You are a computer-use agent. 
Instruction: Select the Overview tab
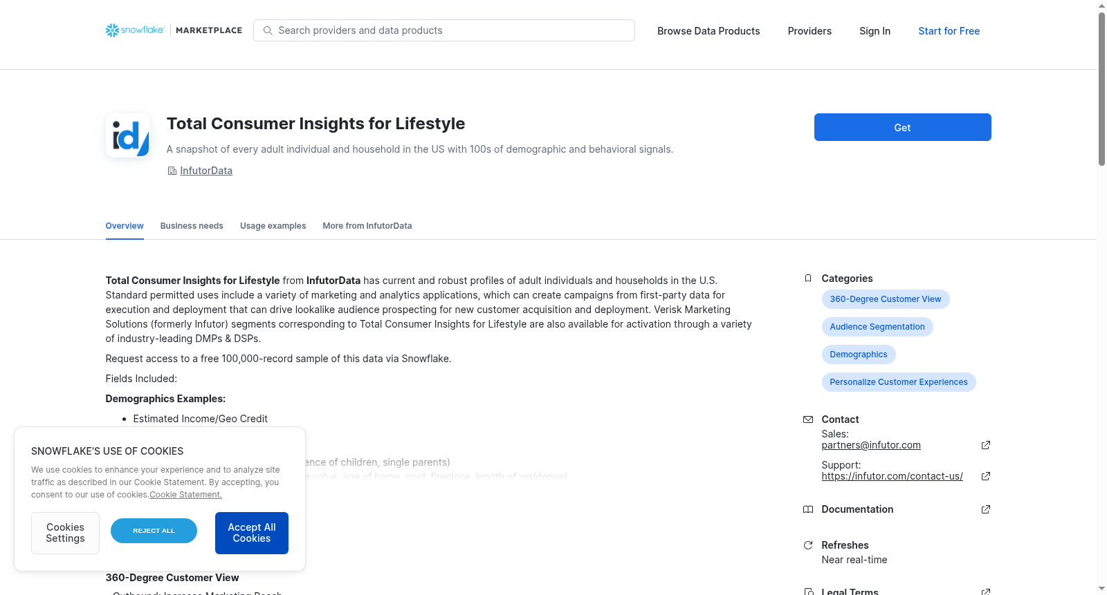[x=125, y=226]
